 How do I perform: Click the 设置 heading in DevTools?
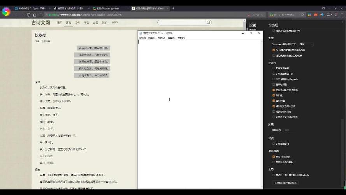click(x=253, y=25)
